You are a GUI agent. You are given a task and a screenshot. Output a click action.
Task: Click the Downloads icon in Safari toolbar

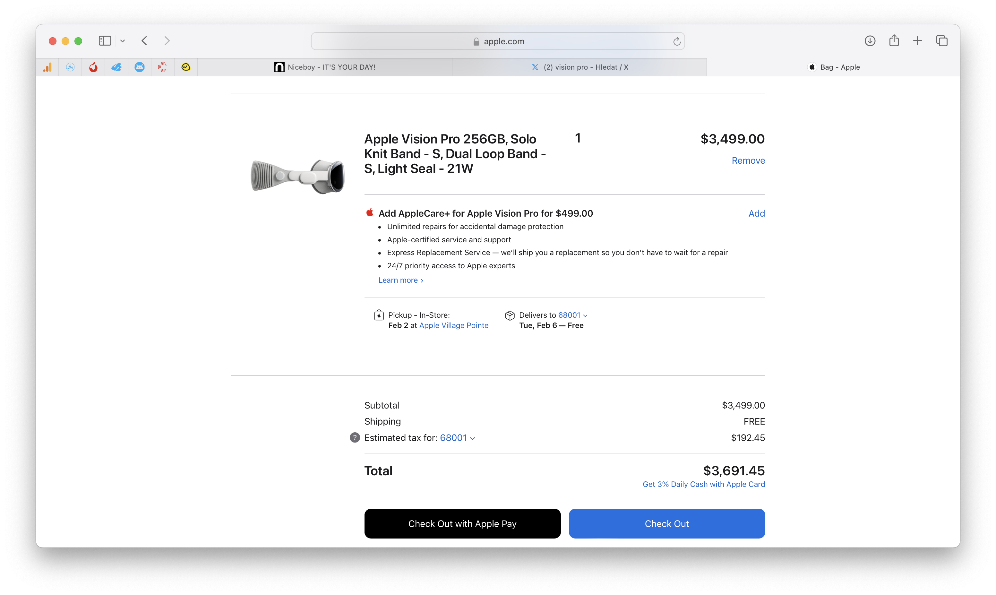point(870,40)
